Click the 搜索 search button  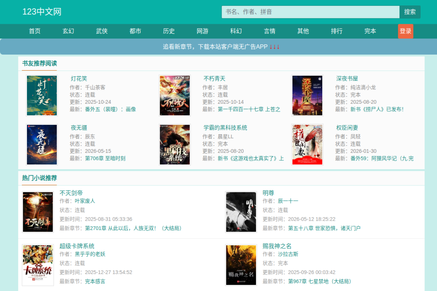pyautogui.click(x=410, y=12)
